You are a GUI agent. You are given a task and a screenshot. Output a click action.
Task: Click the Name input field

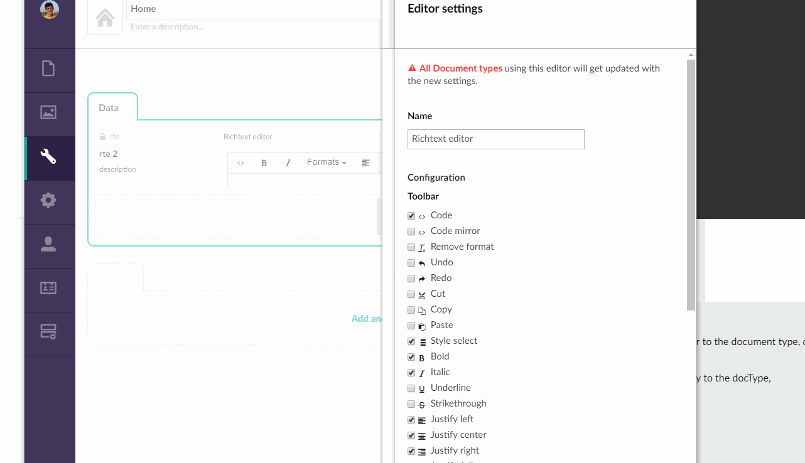[x=496, y=139]
